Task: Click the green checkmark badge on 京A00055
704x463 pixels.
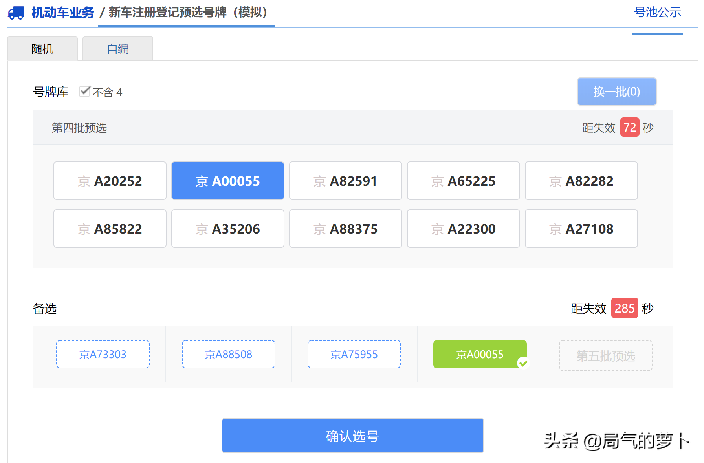Action: [523, 363]
